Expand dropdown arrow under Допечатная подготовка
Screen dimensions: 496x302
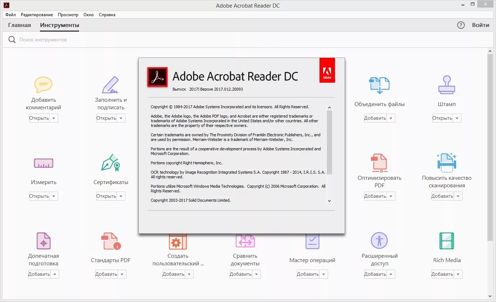pyautogui.click(x=55, y=274)
